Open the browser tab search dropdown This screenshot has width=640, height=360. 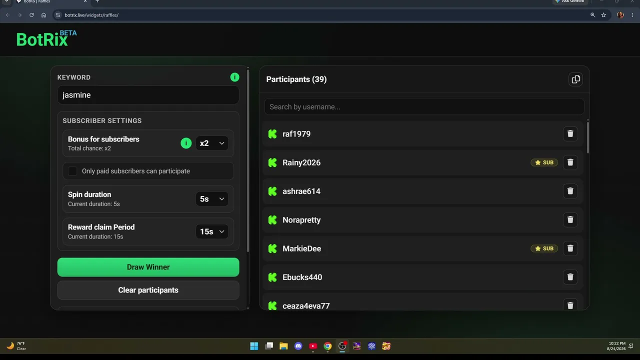6,1
